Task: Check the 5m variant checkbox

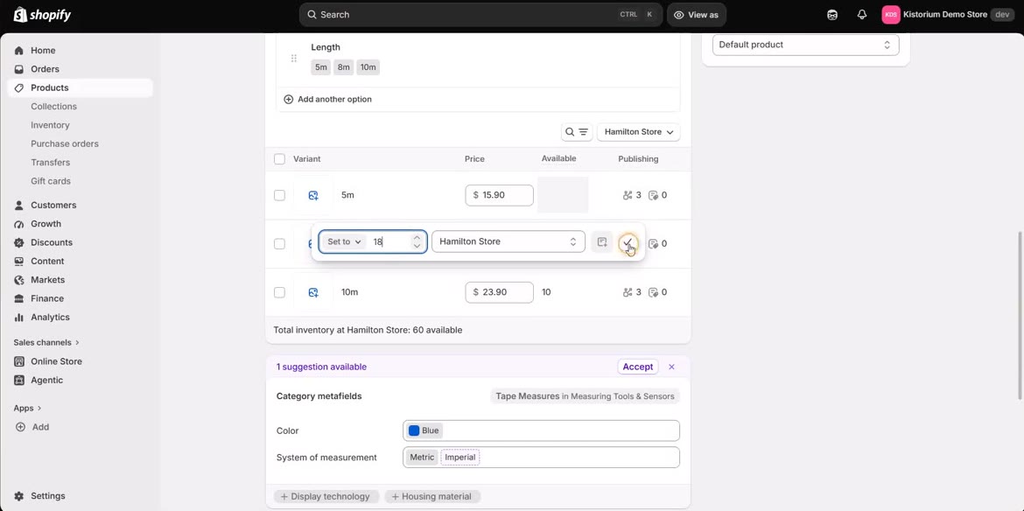Action: (279, 195)
